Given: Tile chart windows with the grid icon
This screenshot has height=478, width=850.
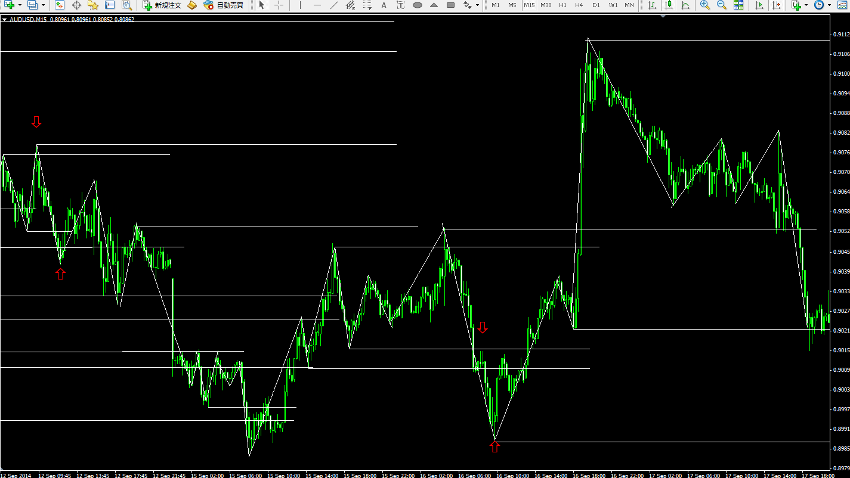Looking at the screenshot, I should (x=738, y=5).
